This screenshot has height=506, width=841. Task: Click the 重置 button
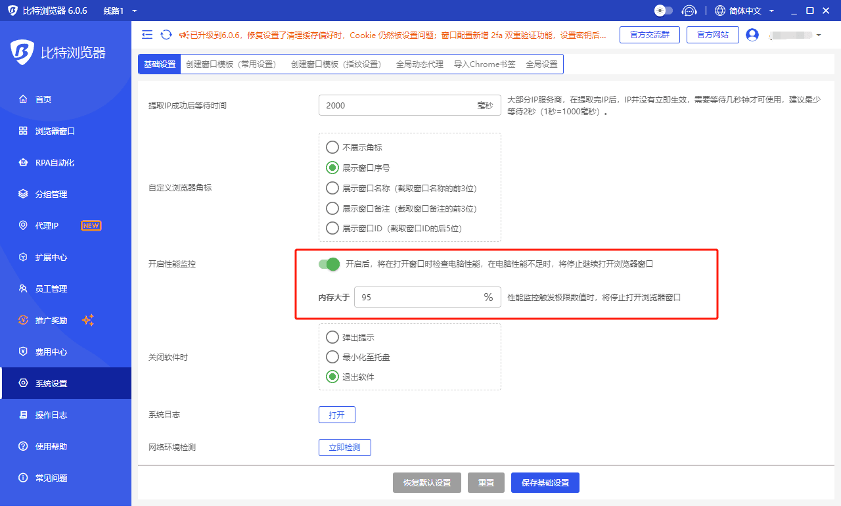486,482
